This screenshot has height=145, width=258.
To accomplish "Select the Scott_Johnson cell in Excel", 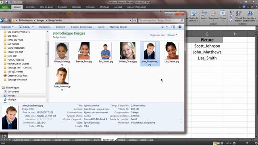I will (207, 46).
